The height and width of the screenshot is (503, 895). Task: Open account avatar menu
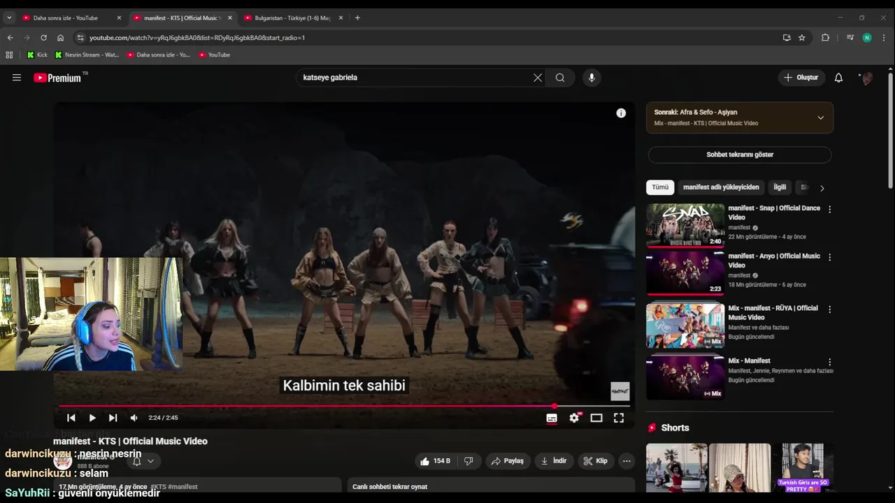click(866, 78)
